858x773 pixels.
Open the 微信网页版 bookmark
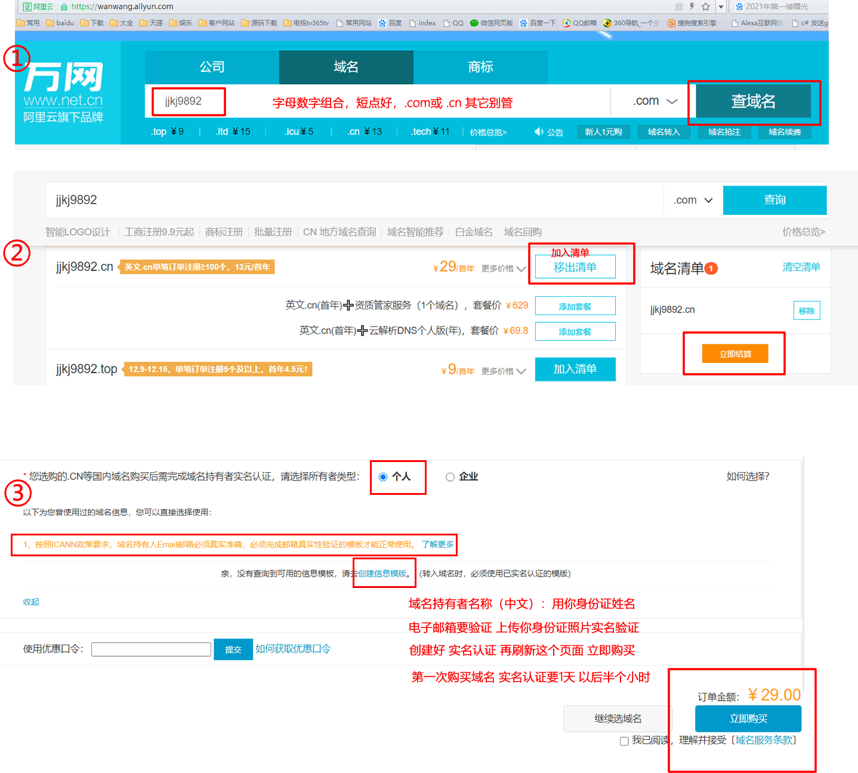point(491,23)
